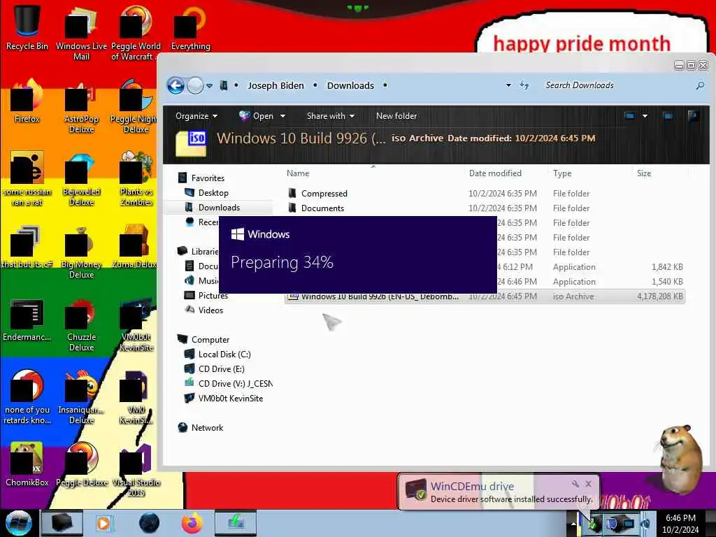
Task: Sort files by Date modified header
Action: (495, 173)
